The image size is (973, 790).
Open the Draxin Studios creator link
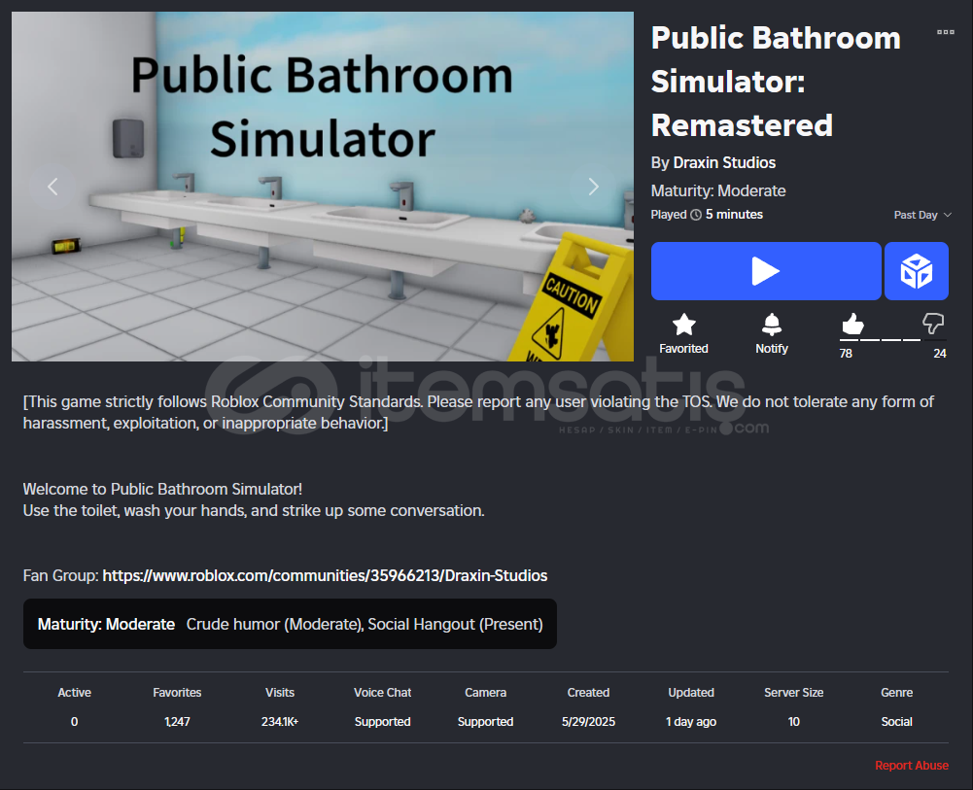coord(724,162)
